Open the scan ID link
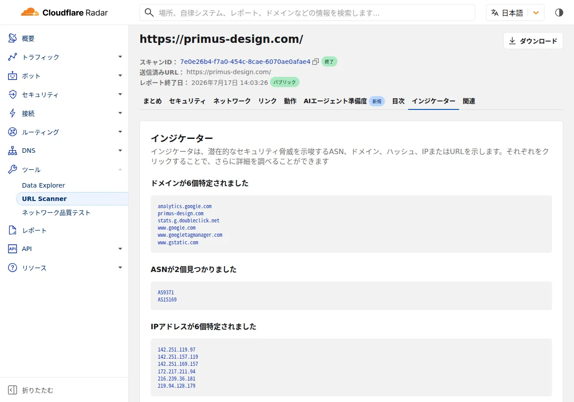 (x=245, y=62)
